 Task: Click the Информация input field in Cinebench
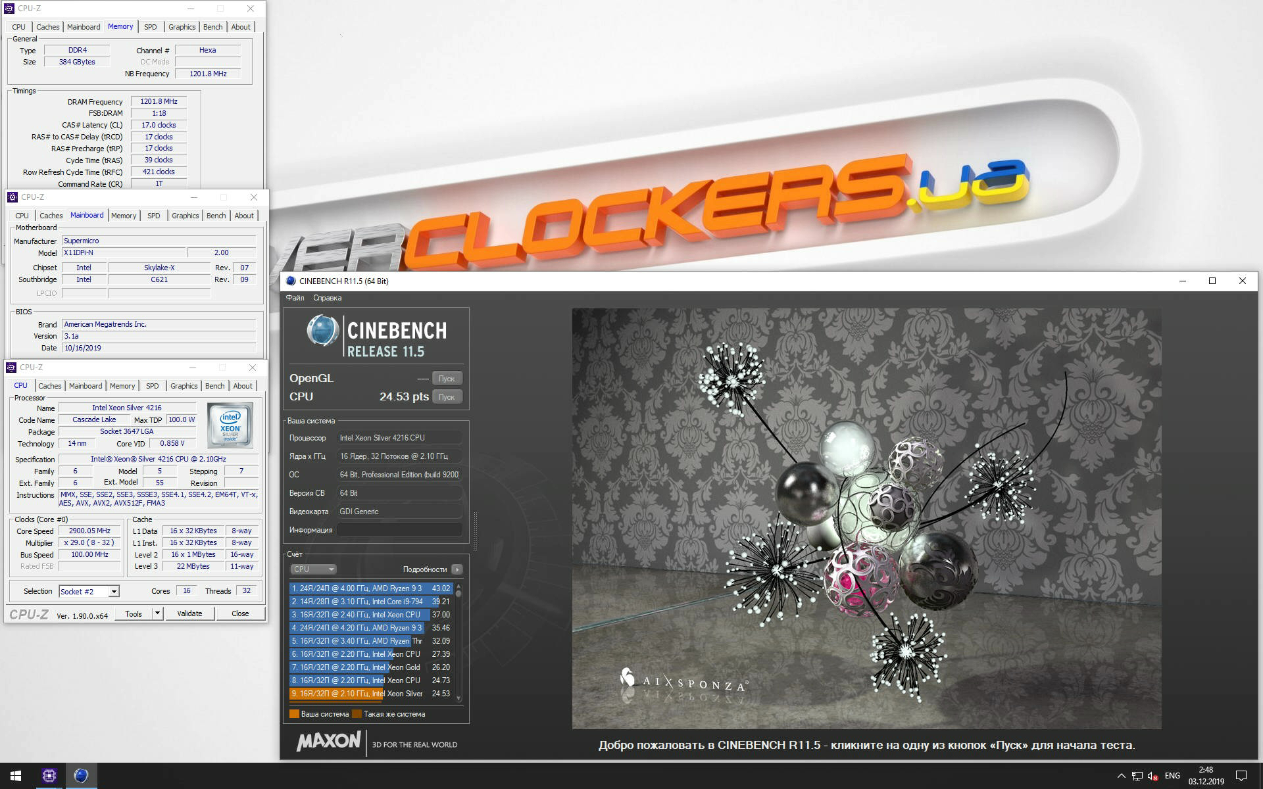(399, 530)
